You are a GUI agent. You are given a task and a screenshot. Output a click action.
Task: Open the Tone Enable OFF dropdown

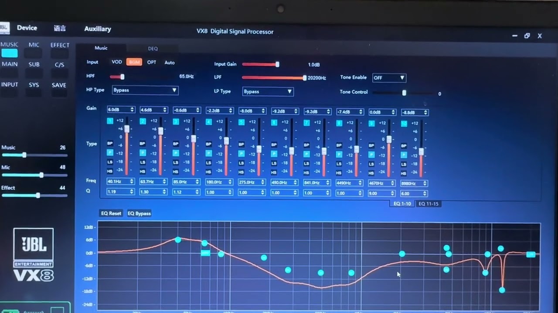tap(389, 78)
